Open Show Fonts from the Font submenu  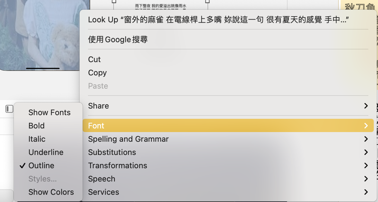coord(49,112)
